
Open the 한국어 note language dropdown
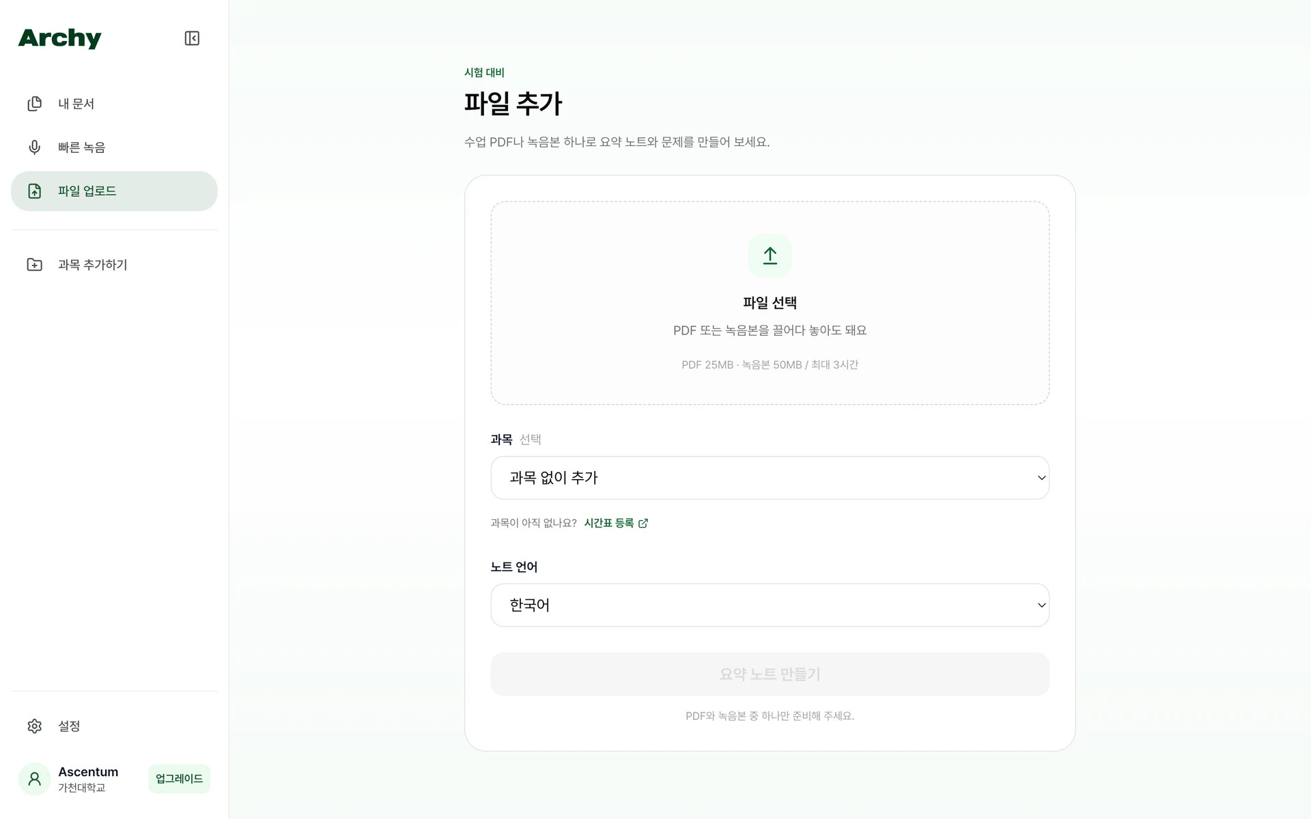point(770,605)
